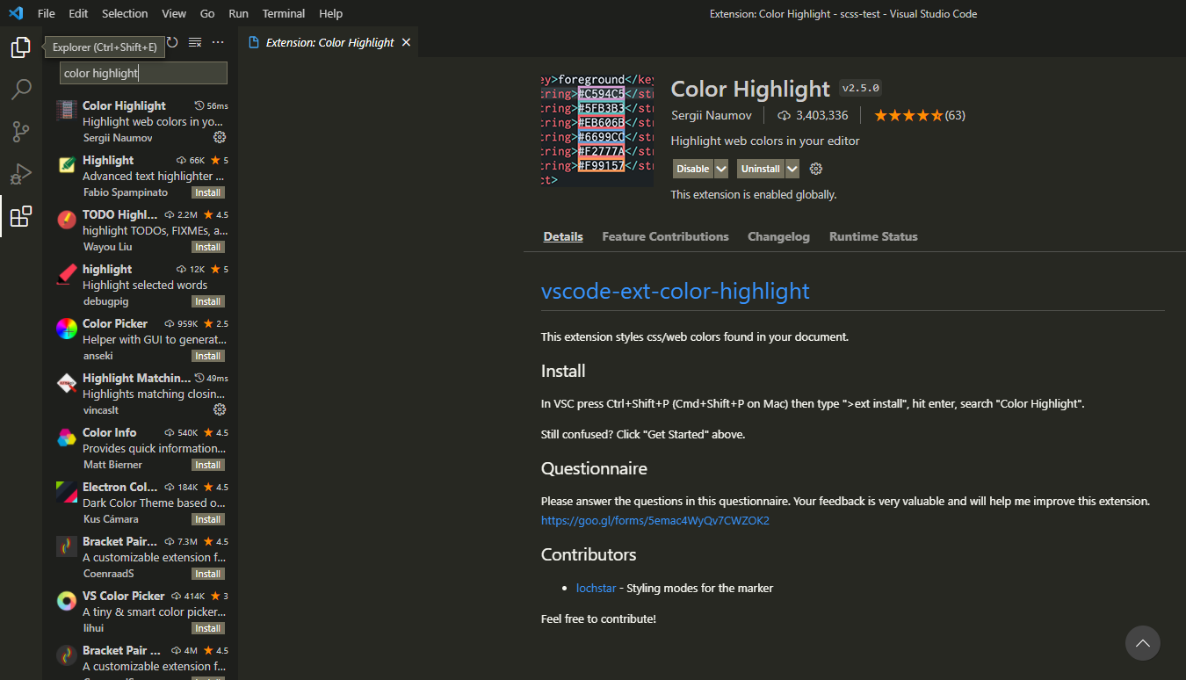Install Bracket Pair extension by CoenraadS
Viewport: 1186px width, 680px height.
pyautogui.click(x=208, y=574)
